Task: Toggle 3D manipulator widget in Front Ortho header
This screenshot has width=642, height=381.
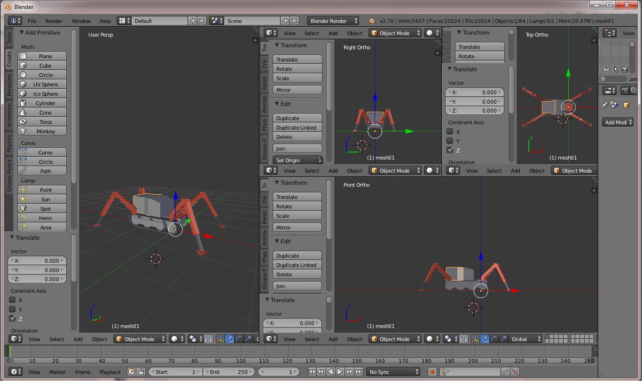Action: coord(475,339)
